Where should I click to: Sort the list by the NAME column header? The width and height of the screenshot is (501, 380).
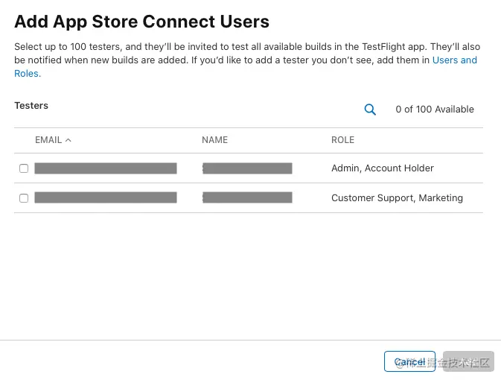tap(214, 140)
